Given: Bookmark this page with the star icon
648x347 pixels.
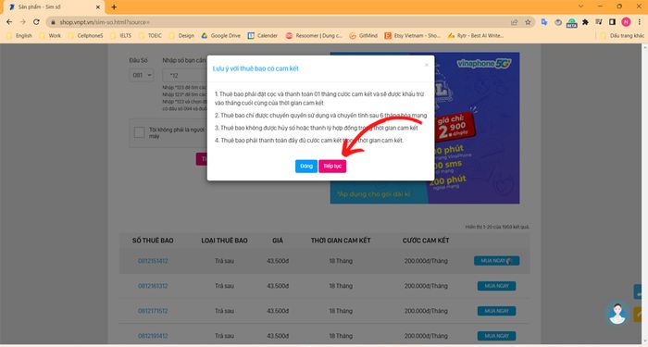Looking at the screenshot, I should coord(528,22).
